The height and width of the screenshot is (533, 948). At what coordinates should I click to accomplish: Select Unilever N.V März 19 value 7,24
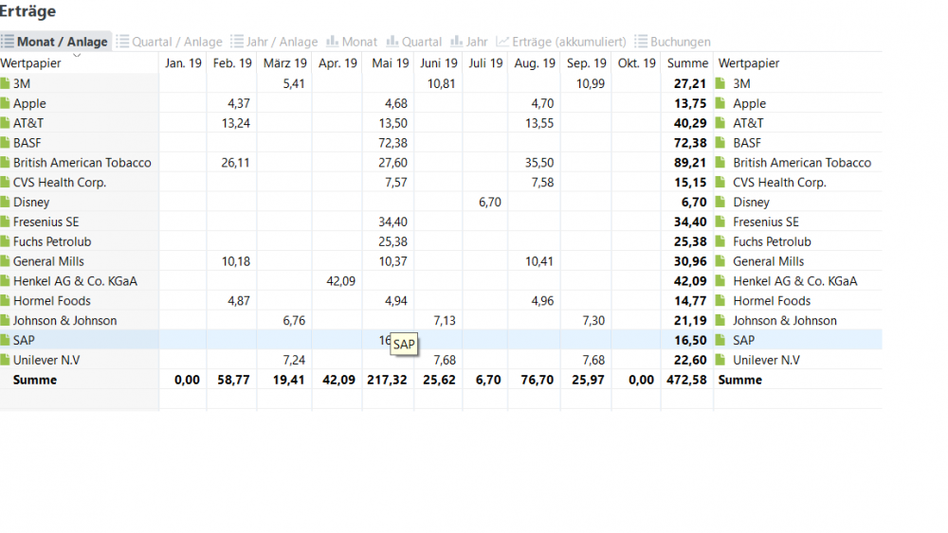(x=294, y=360)
